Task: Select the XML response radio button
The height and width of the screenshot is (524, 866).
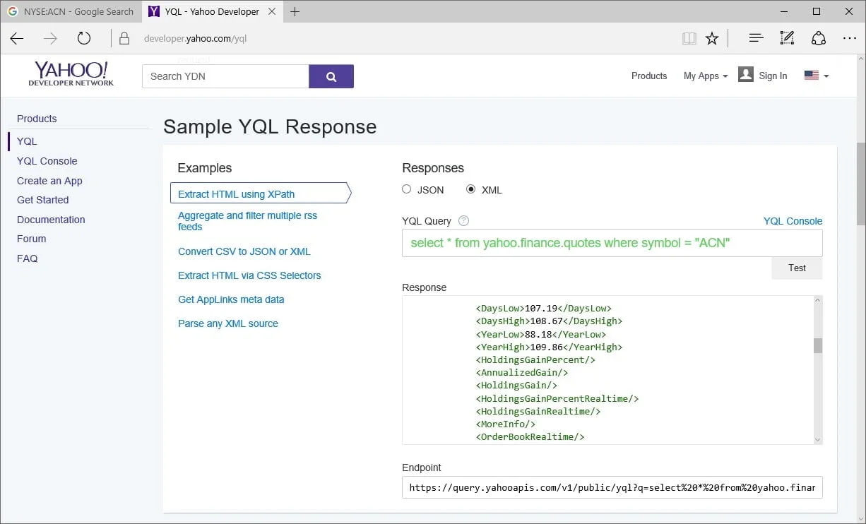Action: tap(470, 189)
